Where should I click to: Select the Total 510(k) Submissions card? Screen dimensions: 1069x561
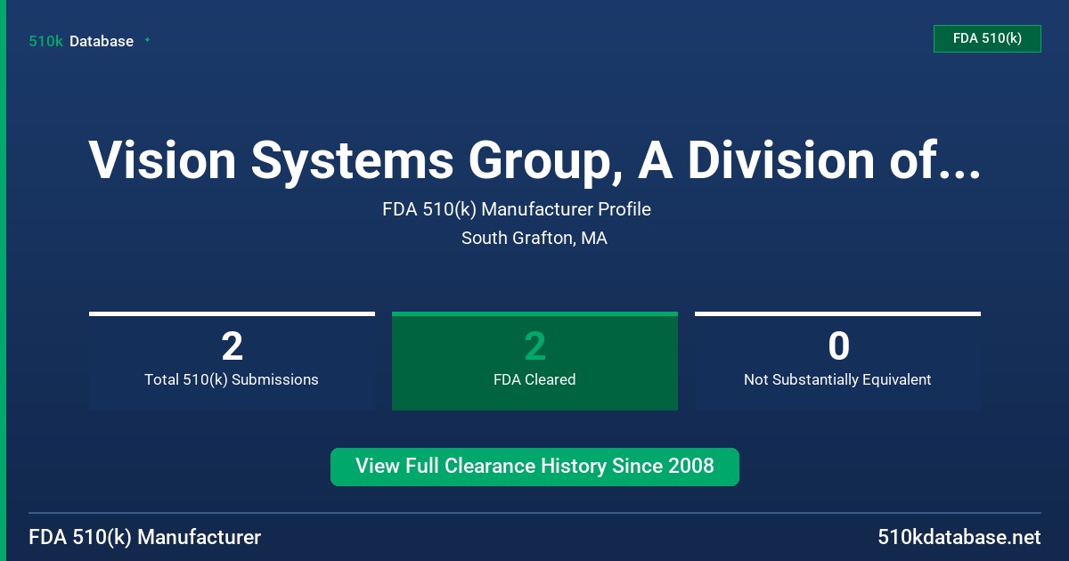tap(232, 361)
